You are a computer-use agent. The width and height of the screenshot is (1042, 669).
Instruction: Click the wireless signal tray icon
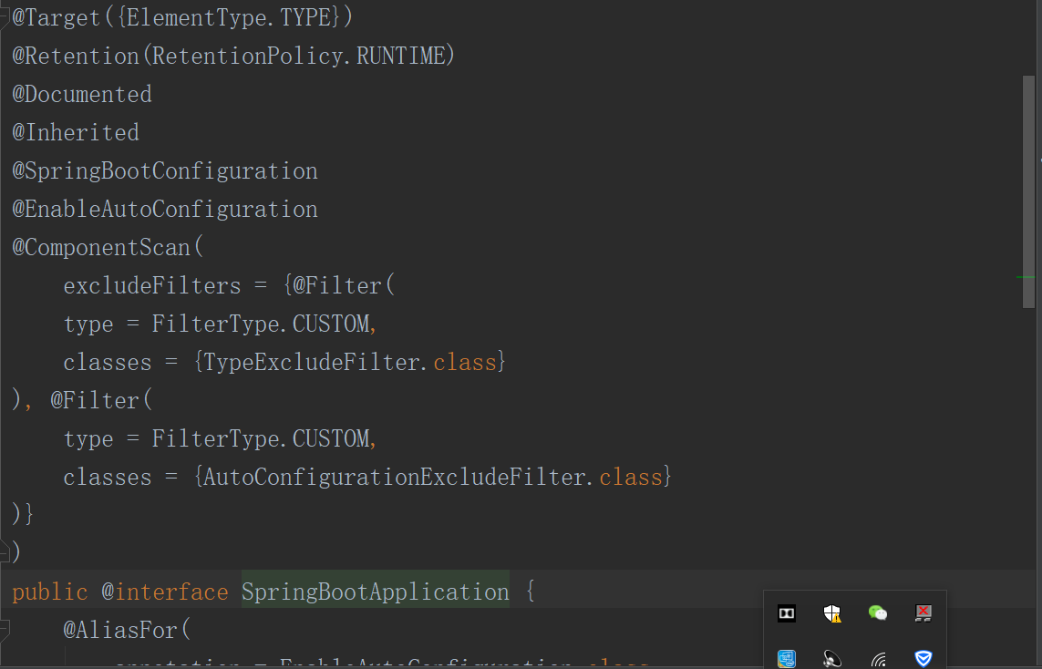(x=878, y=659)
